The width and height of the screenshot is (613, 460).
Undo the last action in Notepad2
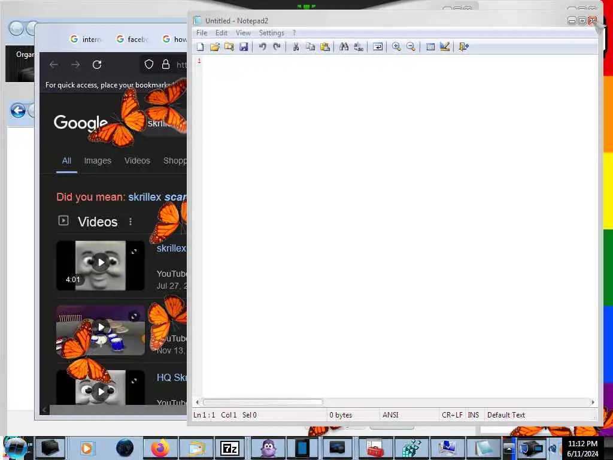coord(262,47)
